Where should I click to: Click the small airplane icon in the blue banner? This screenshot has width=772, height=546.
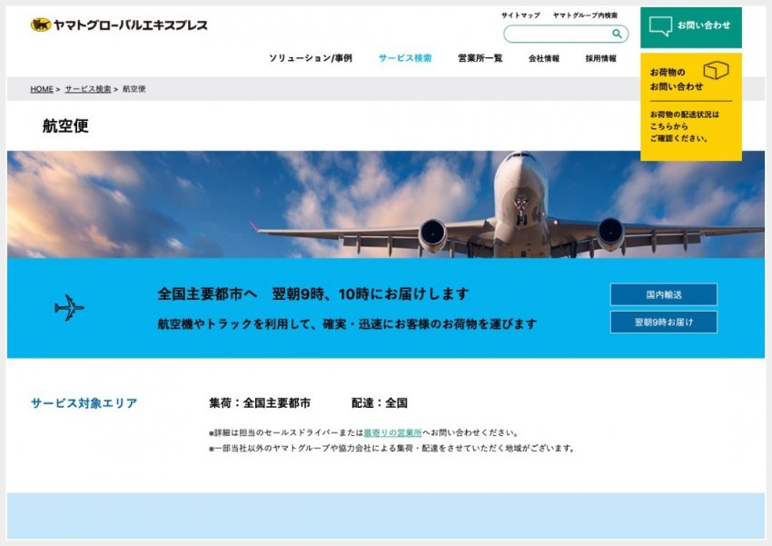click(69, 308)
